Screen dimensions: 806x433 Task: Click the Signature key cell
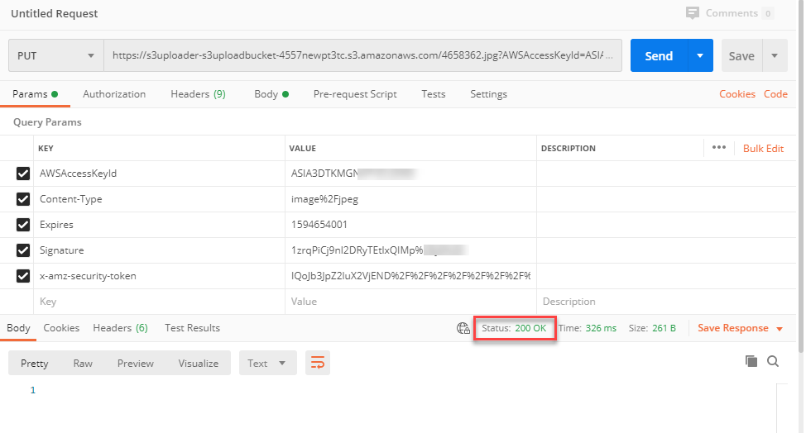point(160,250)
